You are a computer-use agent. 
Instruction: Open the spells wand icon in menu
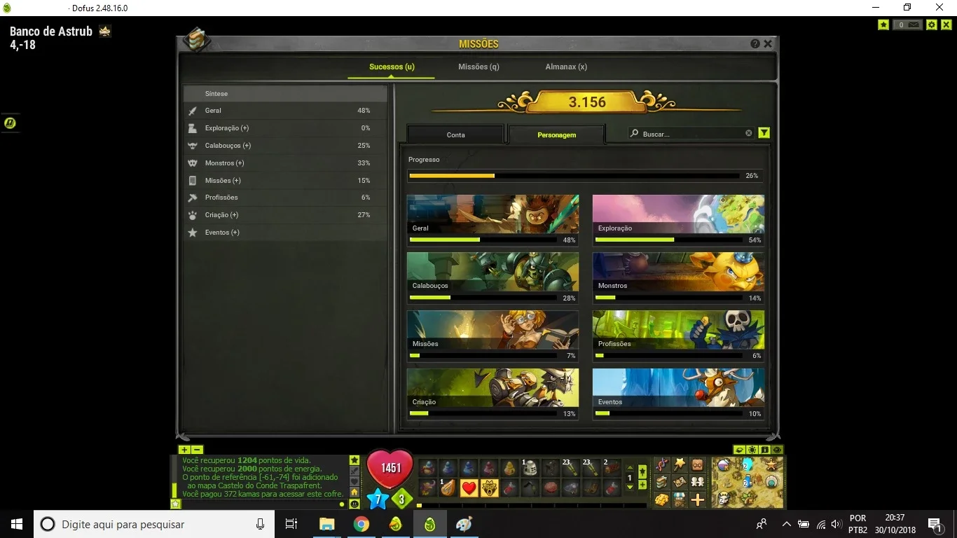[x=680, y=464]
